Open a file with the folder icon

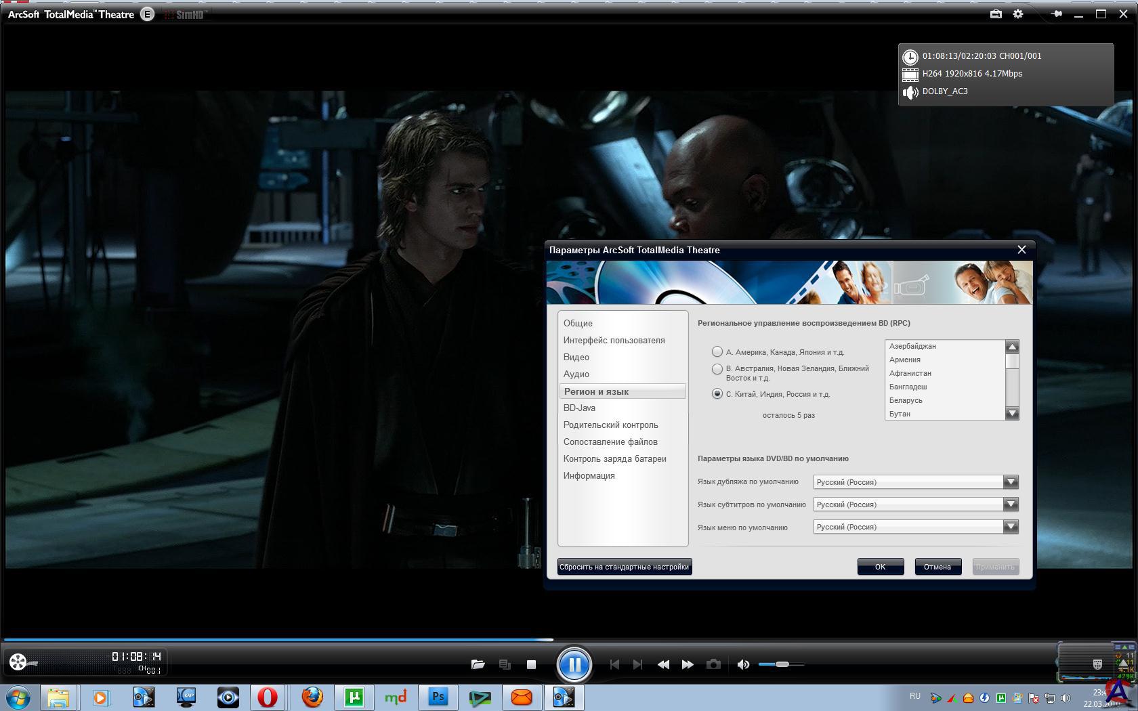tap(478, 664)
